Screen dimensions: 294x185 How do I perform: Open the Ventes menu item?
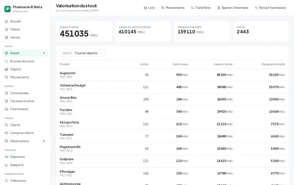click(x=25, y=37)
